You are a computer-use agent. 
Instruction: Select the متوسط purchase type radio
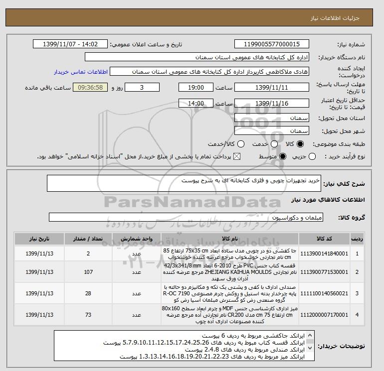283,156
